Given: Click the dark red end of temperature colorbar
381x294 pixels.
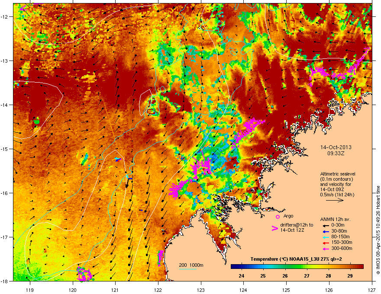Looking at the screenshot, I should click(361, 267).
